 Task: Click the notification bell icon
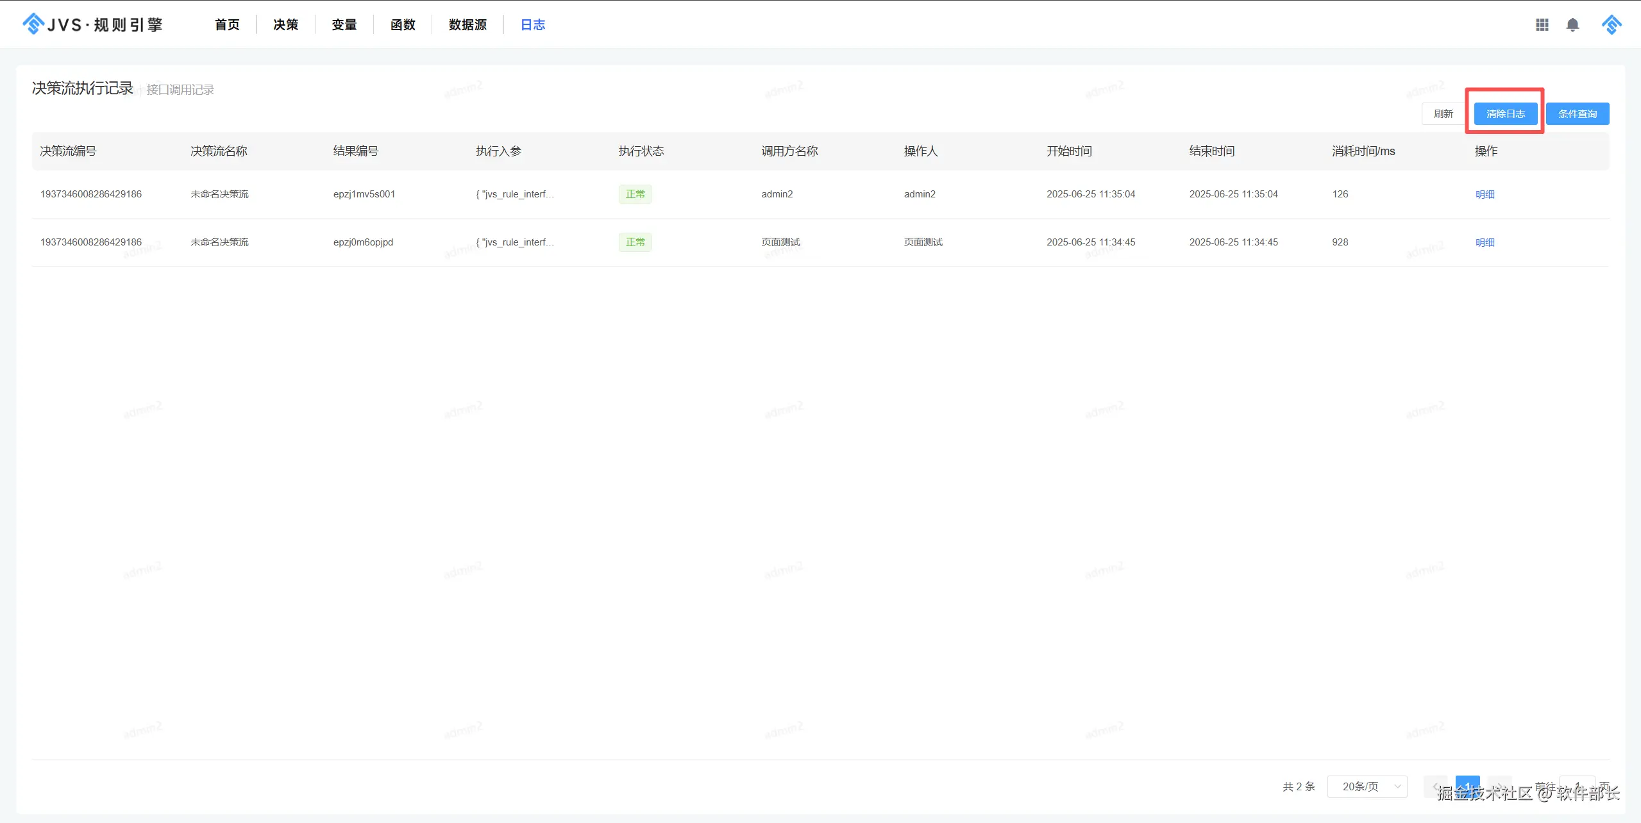point(1572,24)
